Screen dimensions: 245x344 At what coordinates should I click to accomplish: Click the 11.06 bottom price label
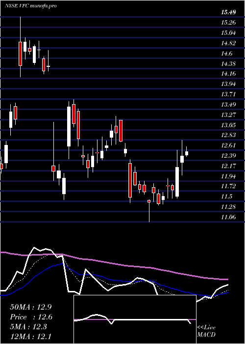point(228,217)
